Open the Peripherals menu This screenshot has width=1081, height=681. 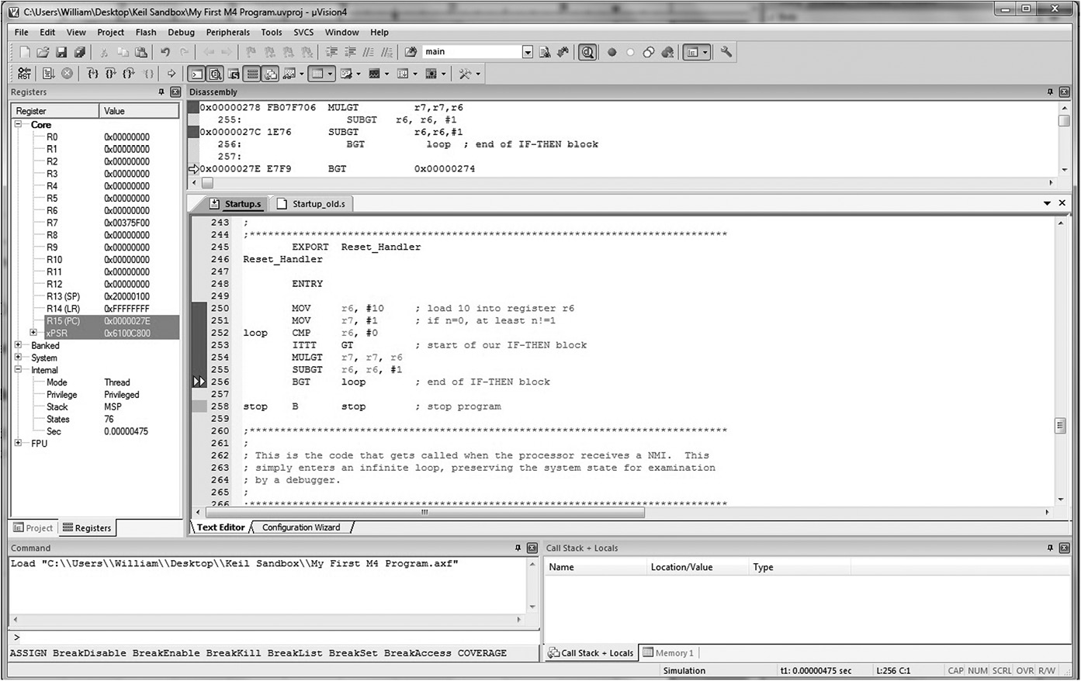(x=228, y=32)
